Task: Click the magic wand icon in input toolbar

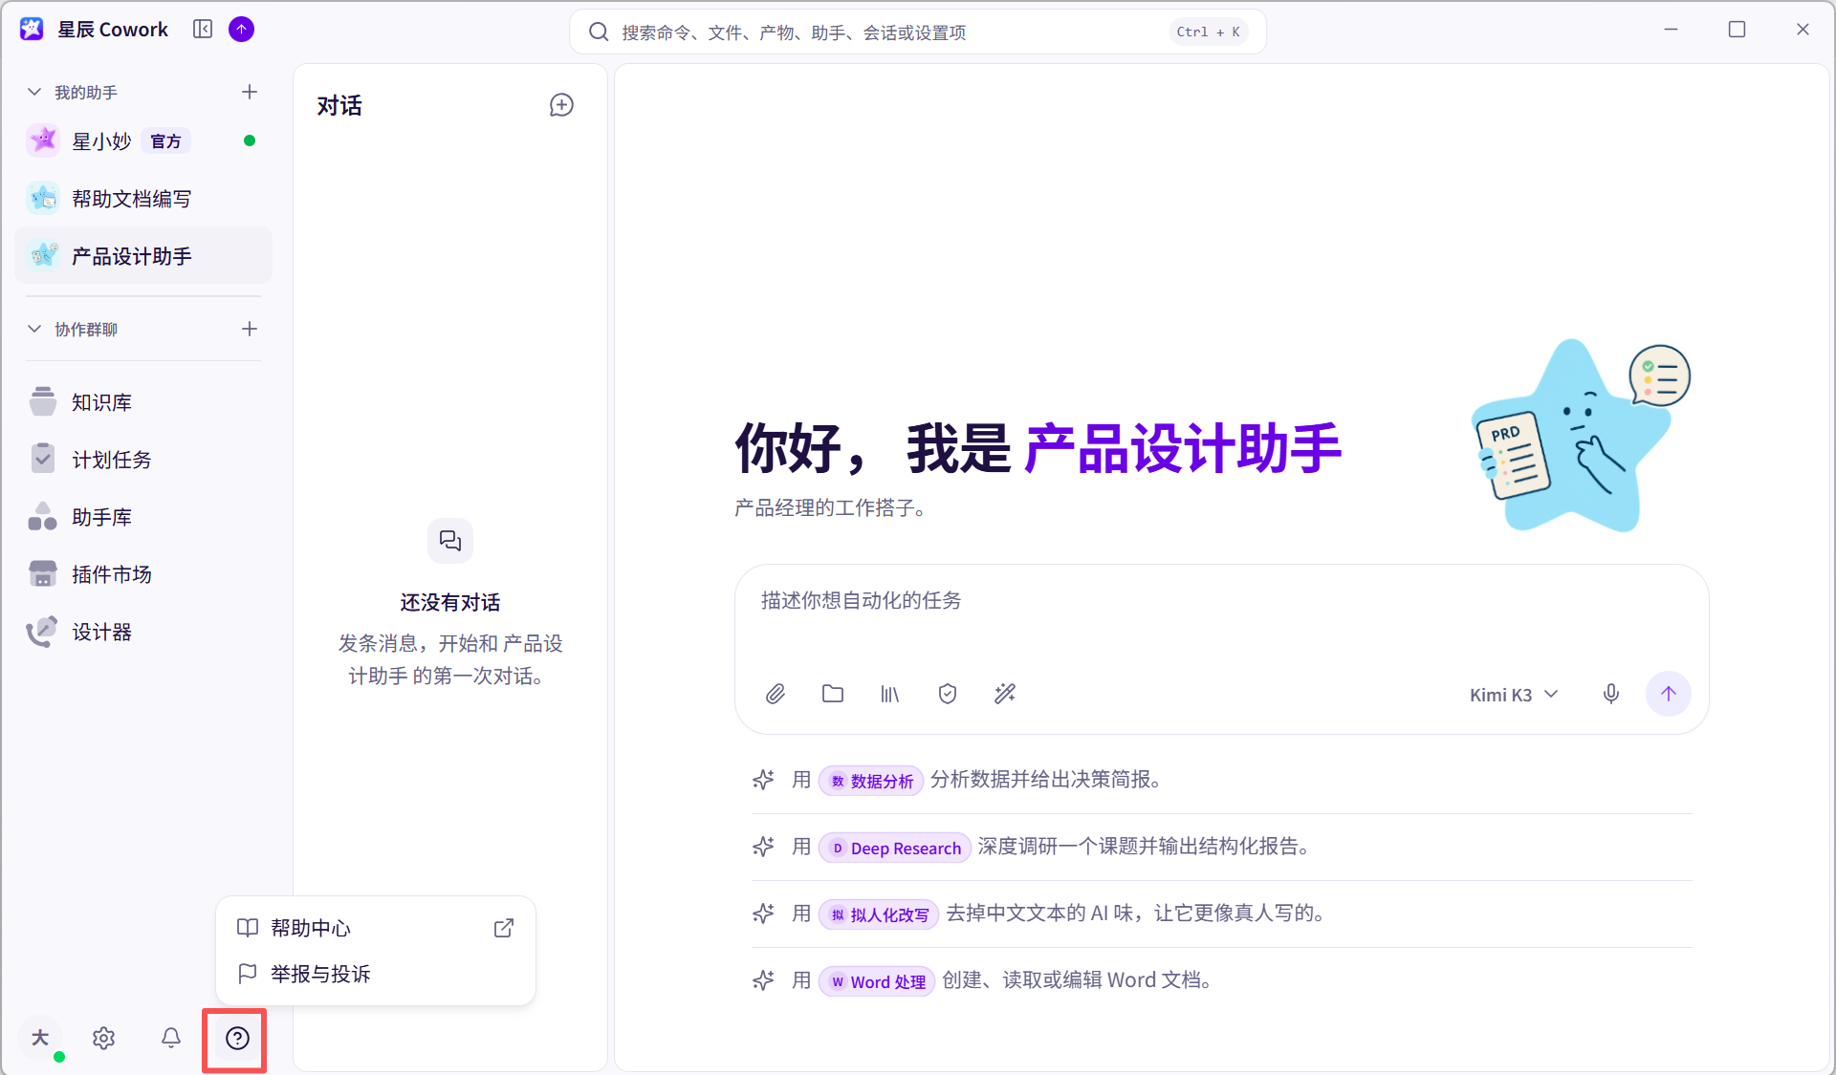Action: pos(1005,694)
